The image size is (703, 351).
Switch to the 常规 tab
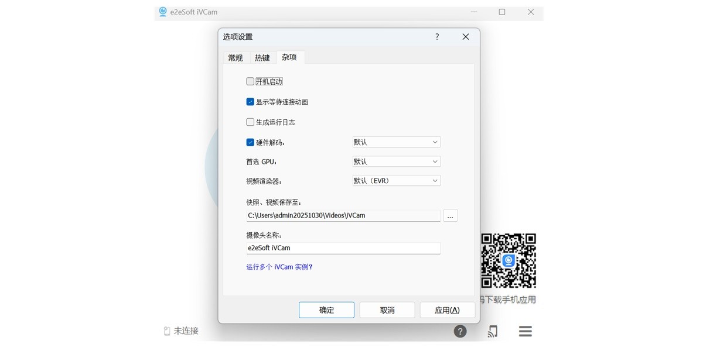point(236,57)
